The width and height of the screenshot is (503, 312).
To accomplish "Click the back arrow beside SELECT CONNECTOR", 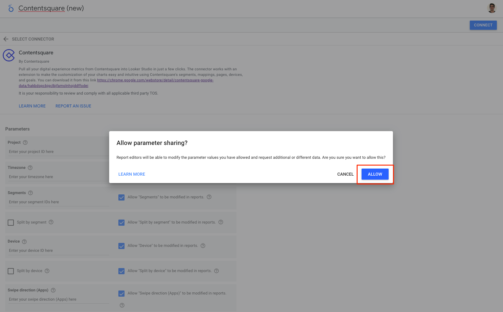I will pyautogui.click(x=6, y=39).
